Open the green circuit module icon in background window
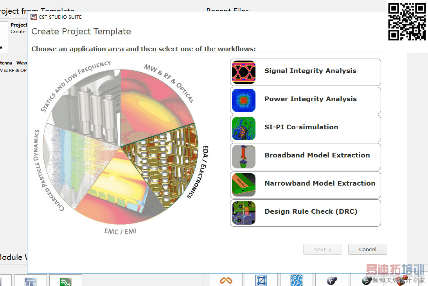The image size is (428, 286). [x=66, y=282]
